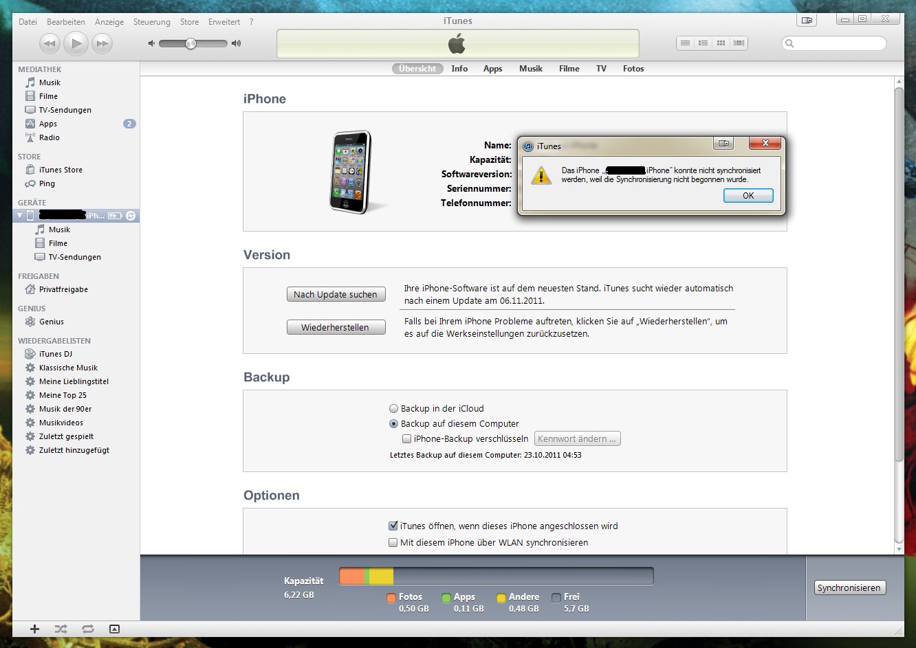Select Backup auf diesem Computer
This screenshot has height=648, width=916.
pos(394,424)
